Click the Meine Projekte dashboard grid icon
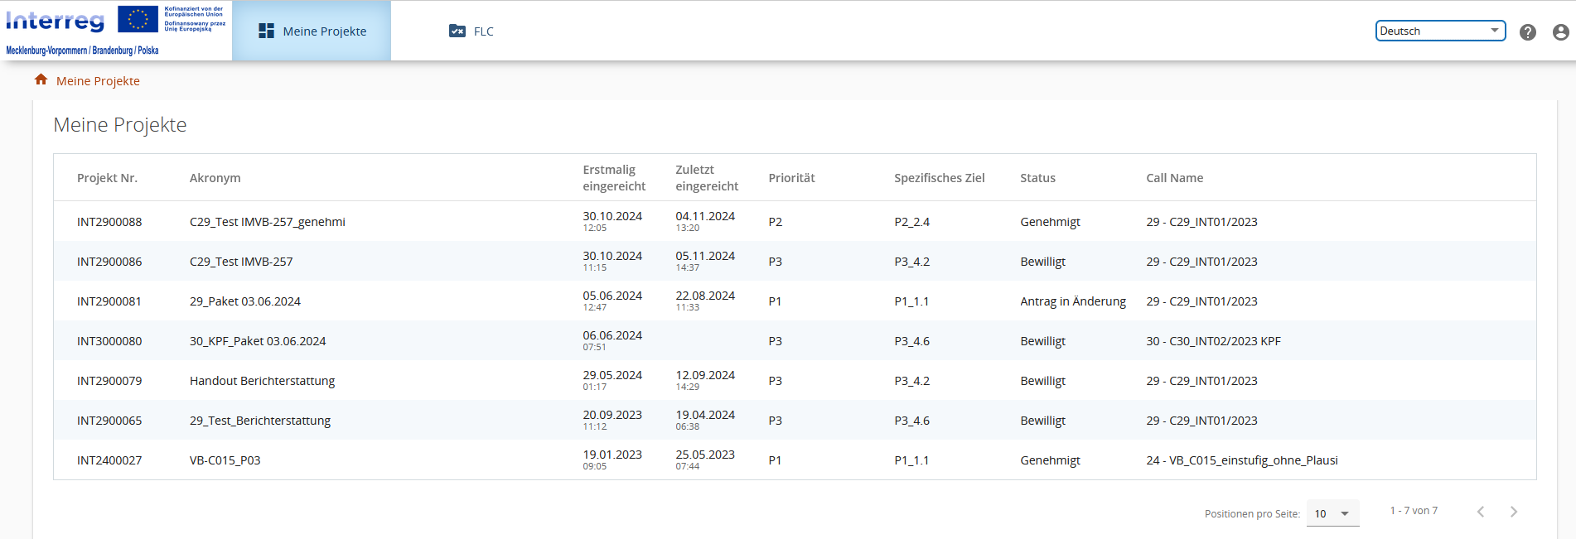The image size is (1576, 539). pos(266,31)
